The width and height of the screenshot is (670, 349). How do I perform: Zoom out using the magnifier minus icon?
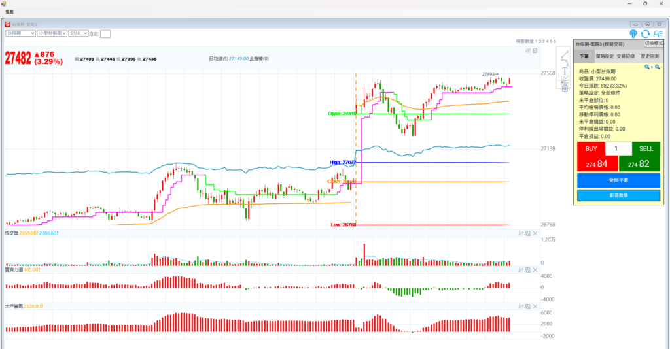(x=656, y=67)
